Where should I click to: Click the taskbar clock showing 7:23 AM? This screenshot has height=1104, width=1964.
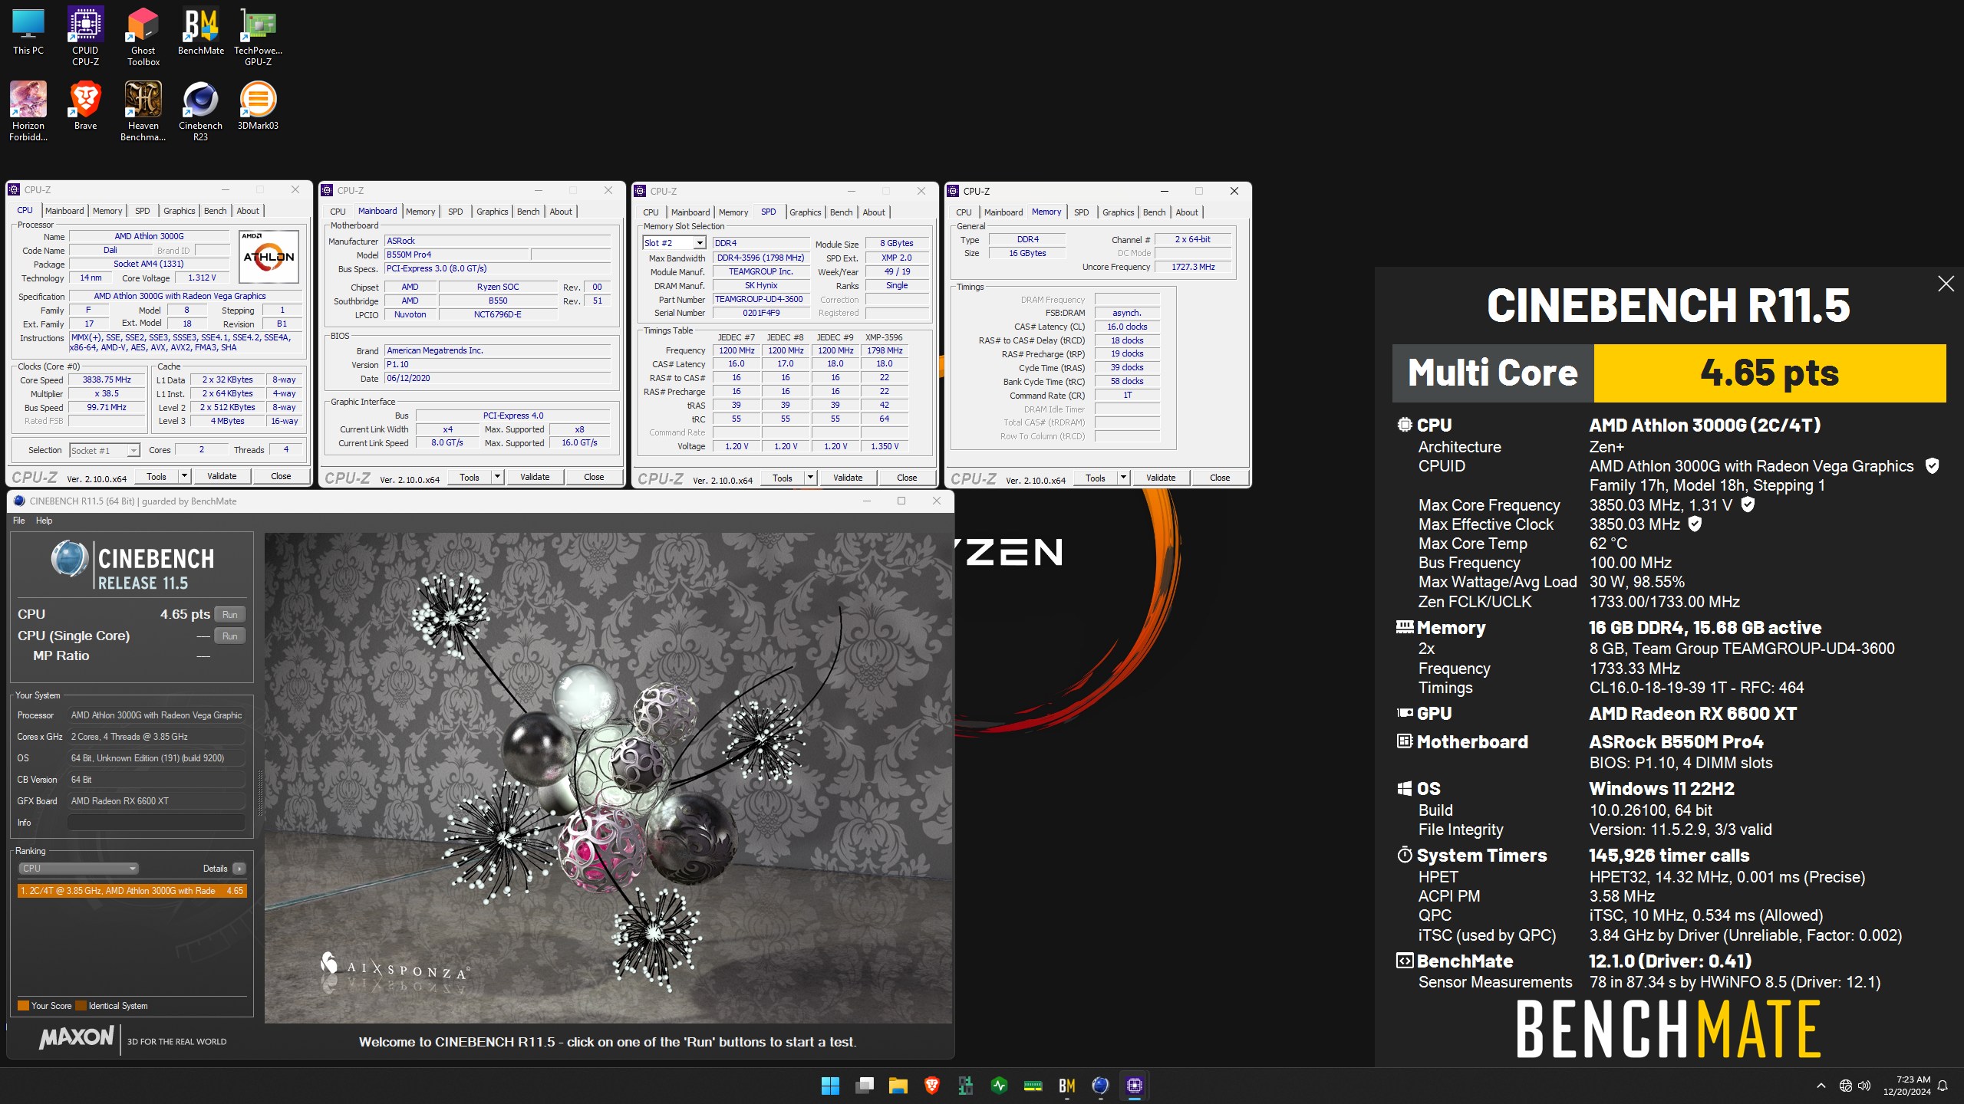point(1906,1086)
